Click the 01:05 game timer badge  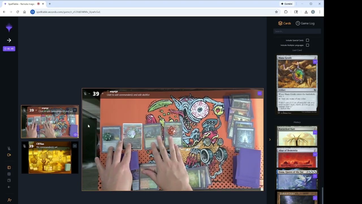pos(9,49)
